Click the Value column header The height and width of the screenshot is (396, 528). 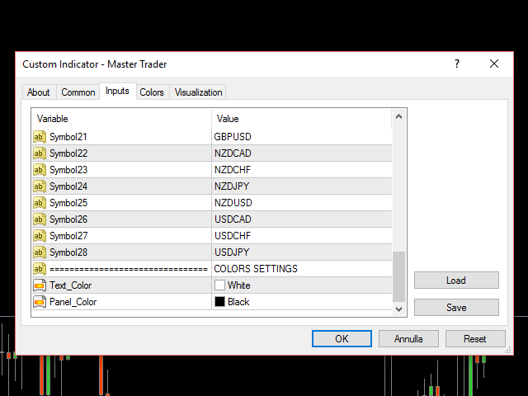point(302,119)
